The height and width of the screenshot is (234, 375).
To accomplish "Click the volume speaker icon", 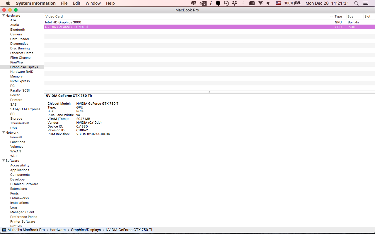I will [x=269, y=3].
